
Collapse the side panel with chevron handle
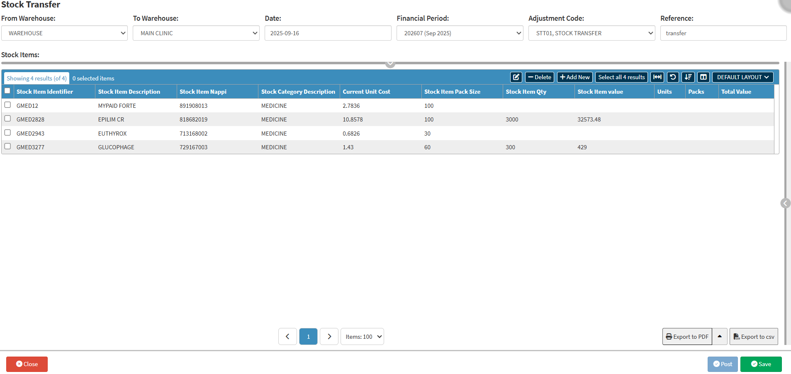[785, 203]
